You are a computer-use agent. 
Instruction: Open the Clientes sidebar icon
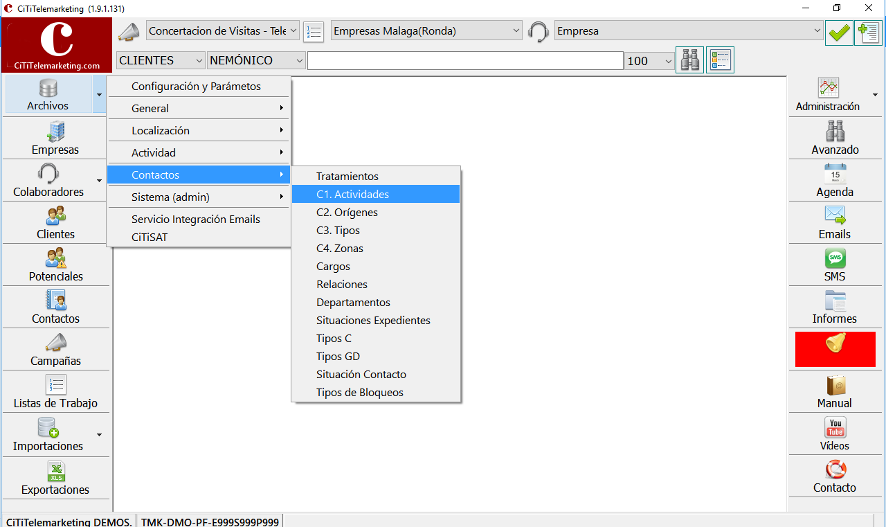[55, 222]
